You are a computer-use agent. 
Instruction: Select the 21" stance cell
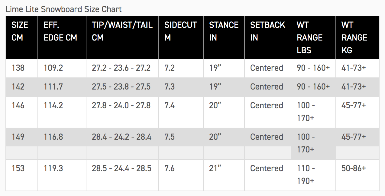tap(215, 168)
